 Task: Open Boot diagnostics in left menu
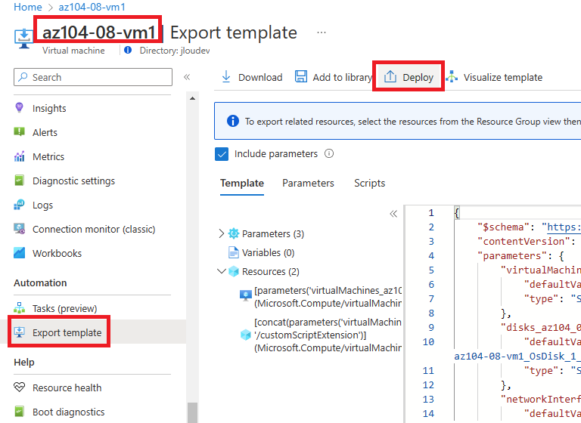point(69,412)
